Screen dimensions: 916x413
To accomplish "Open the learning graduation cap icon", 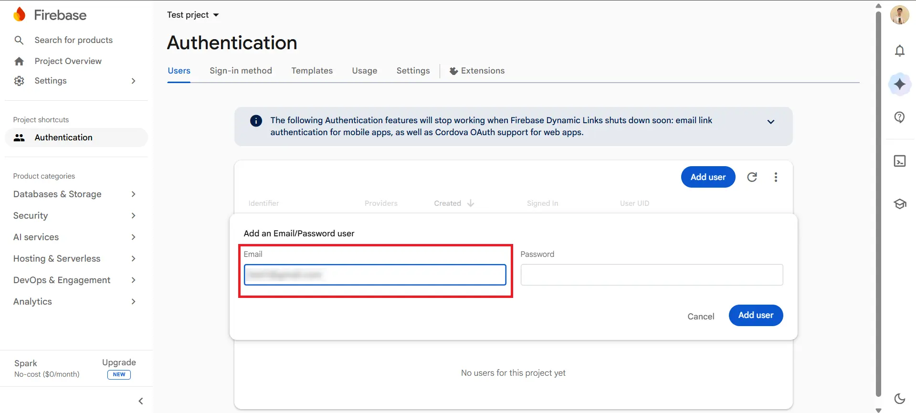I will click(x=900, y=204).
